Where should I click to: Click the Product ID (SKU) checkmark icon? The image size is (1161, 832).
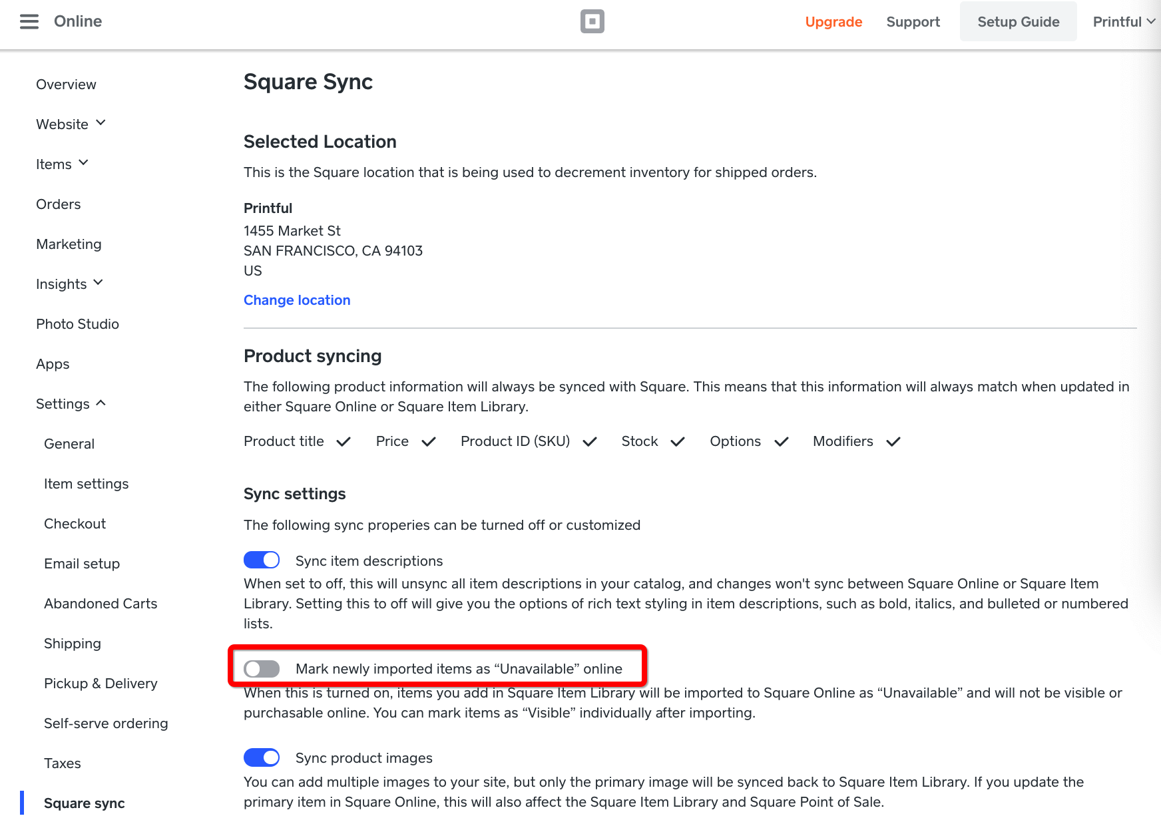590,442
